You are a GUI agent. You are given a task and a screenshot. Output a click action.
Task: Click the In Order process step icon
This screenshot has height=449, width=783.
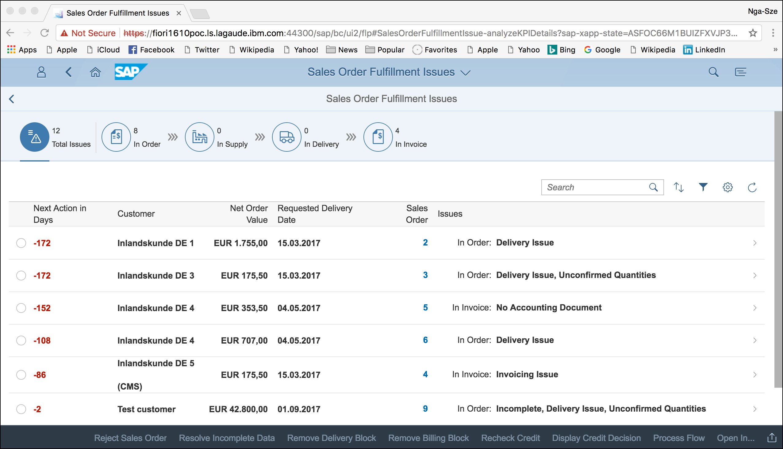coord(116,137)
